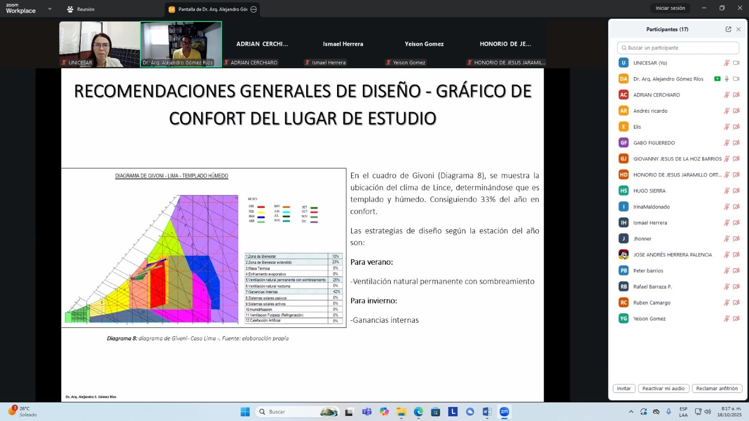
Task: Click the Zoom app icon in taskbar
Action: coord(504,412)
